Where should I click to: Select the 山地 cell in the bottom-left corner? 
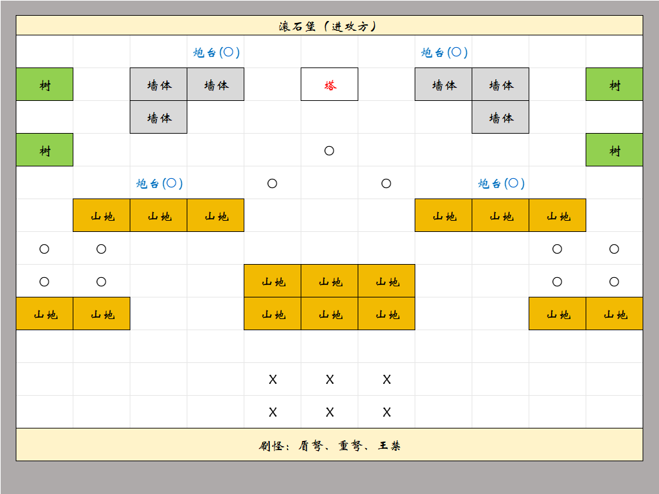tap(45, 314)
